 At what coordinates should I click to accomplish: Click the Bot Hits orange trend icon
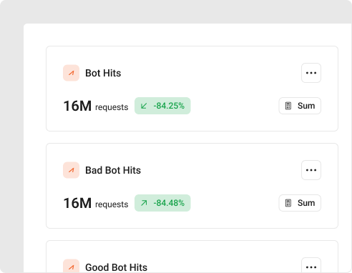(71, 73)
